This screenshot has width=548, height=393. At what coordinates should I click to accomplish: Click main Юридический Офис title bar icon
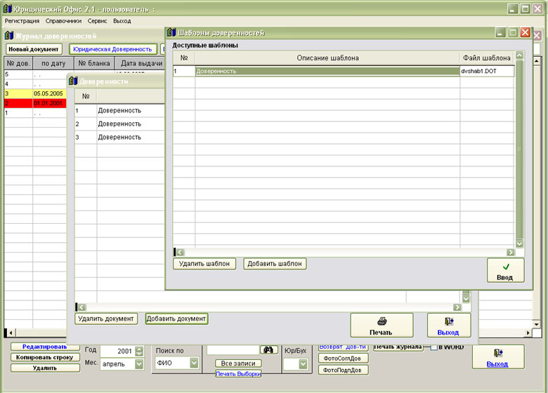pyautogui.click(x=7, y=8)
